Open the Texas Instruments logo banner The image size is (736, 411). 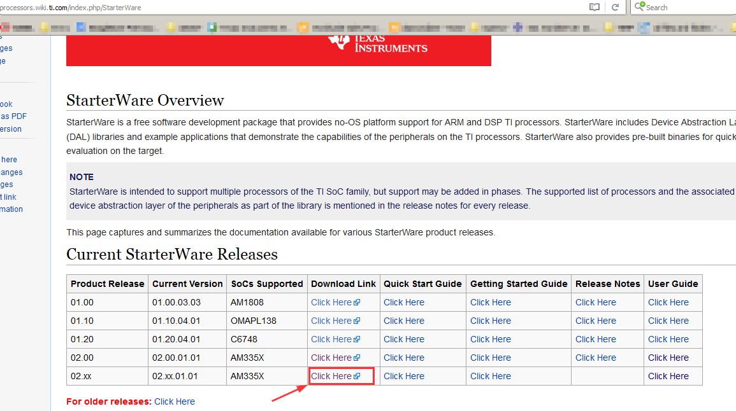click(278, 50)
